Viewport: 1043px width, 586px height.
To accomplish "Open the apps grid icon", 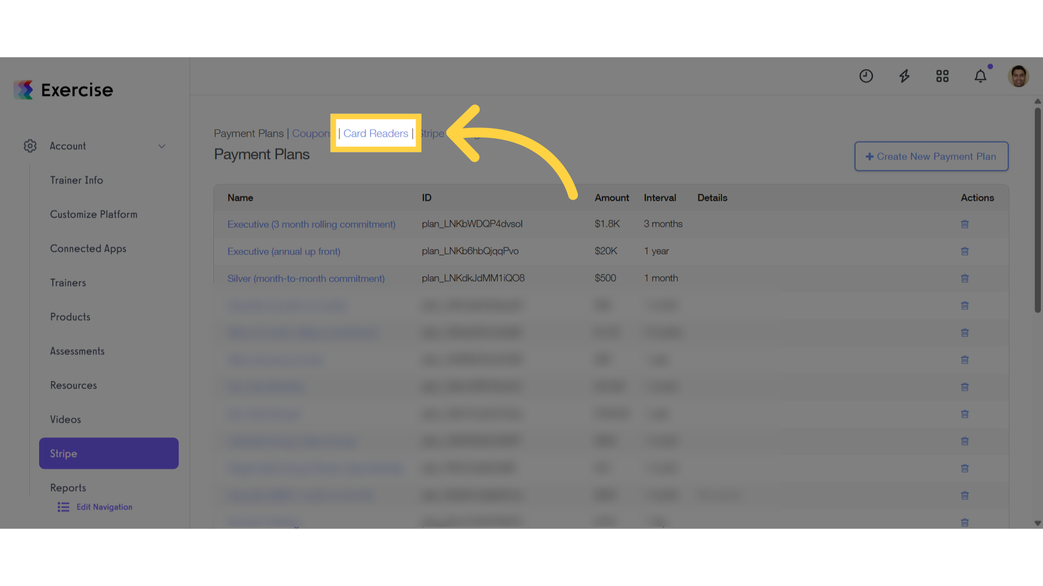I will [x=943, y=76].
